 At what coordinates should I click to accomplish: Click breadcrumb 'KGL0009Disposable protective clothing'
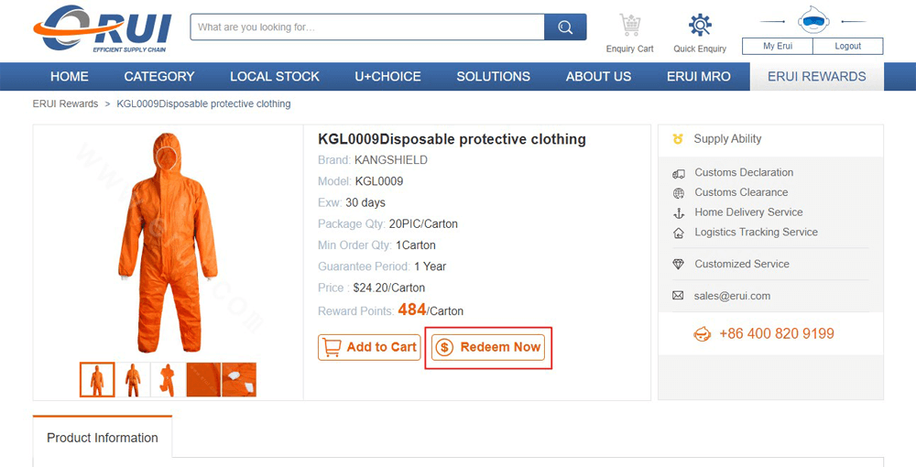(x=203, y=103)
